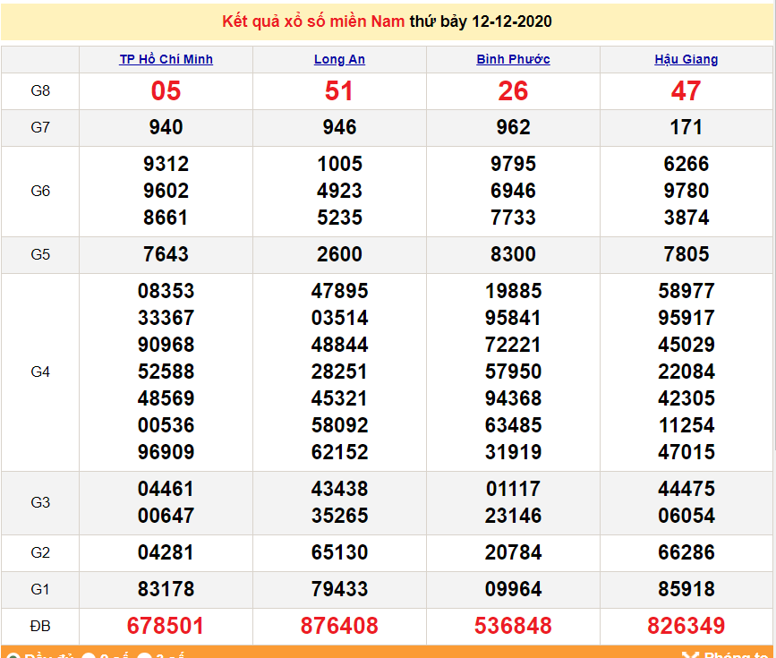The image size is (776, 658).
Task: Click special prize number 678501
Action: coord(166,625)
